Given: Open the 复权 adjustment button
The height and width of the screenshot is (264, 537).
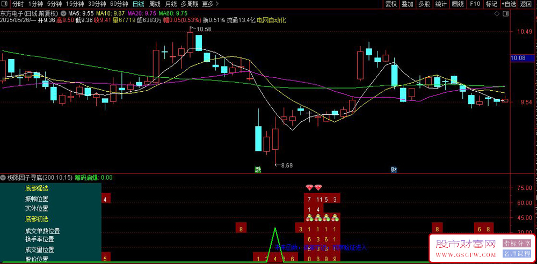Looking at the screenshot, I should pos(391,4).
